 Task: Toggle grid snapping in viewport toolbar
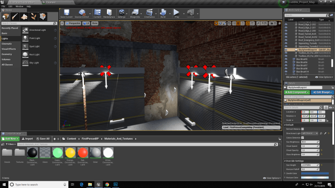(x=238, y=23)
